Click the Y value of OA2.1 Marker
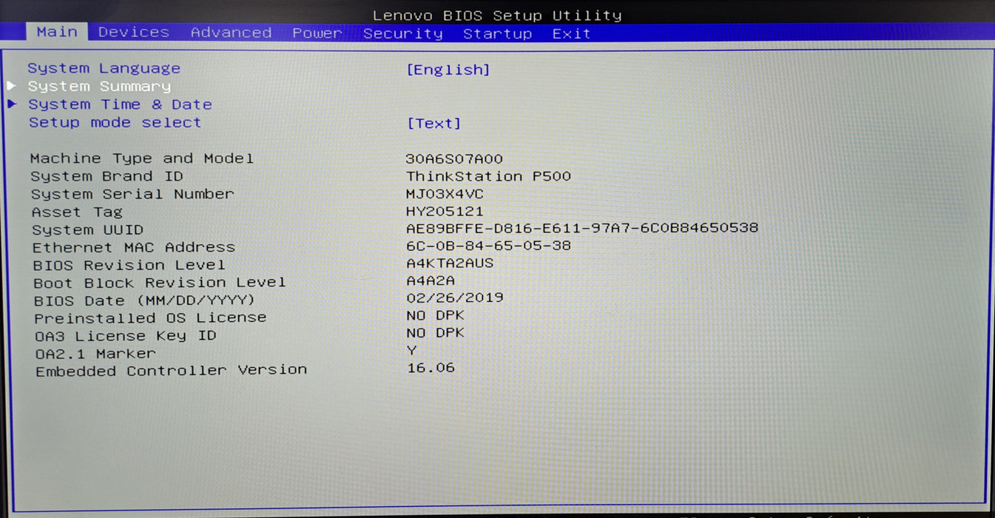Viewport: 995px width, 518px height. click(412, 350)
